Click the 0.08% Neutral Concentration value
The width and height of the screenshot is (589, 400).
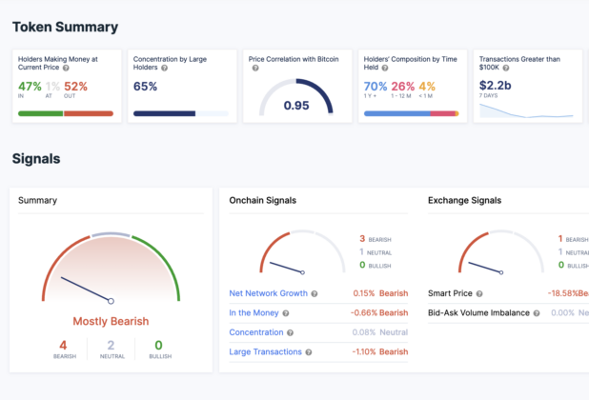pos(379,332)
